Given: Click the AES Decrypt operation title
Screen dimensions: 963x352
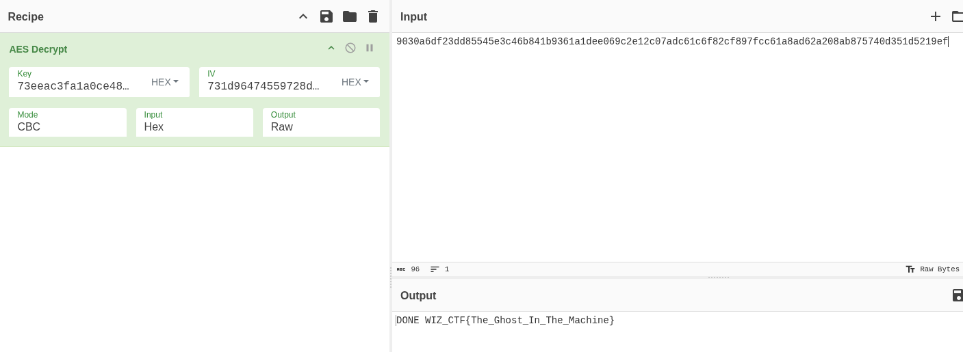Looking at the screenshot, I should [x=38, y=49].
